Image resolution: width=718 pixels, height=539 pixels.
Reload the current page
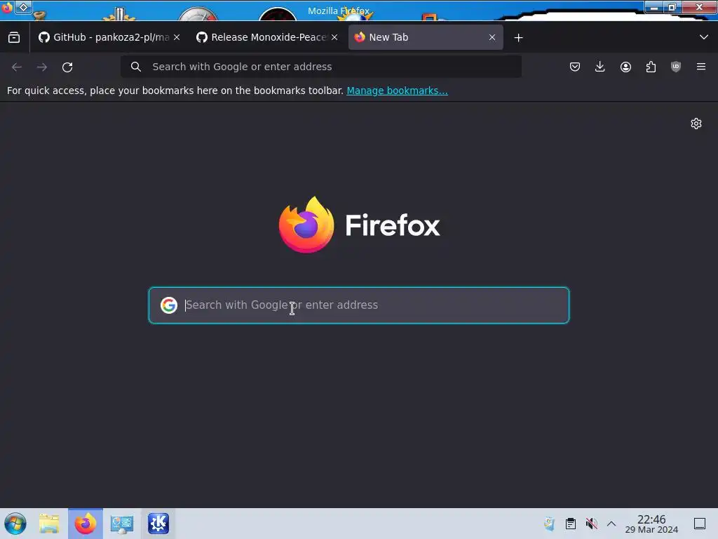[67, 67]
